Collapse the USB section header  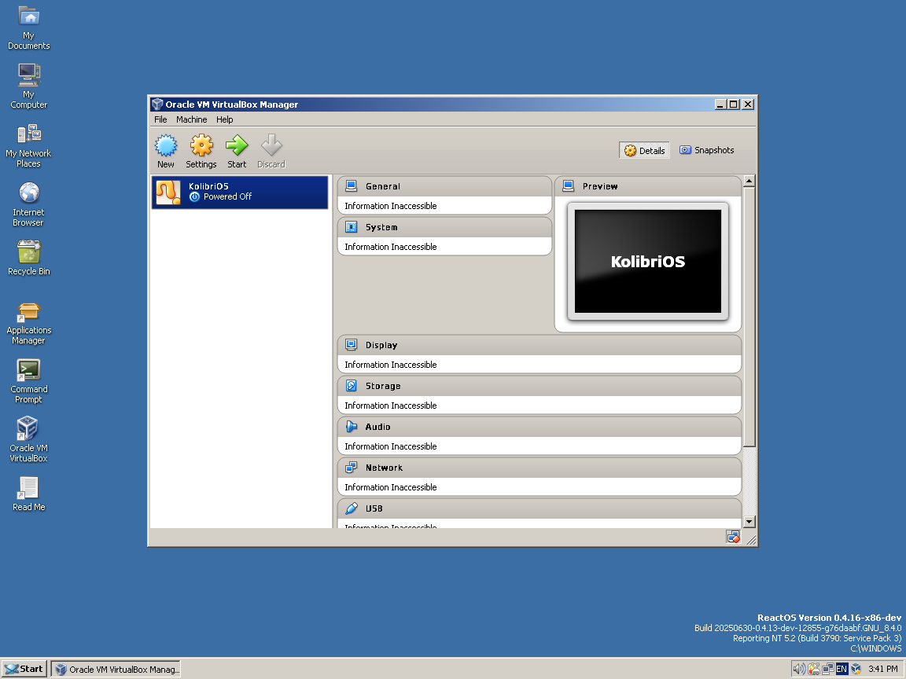tap(539, 508)
